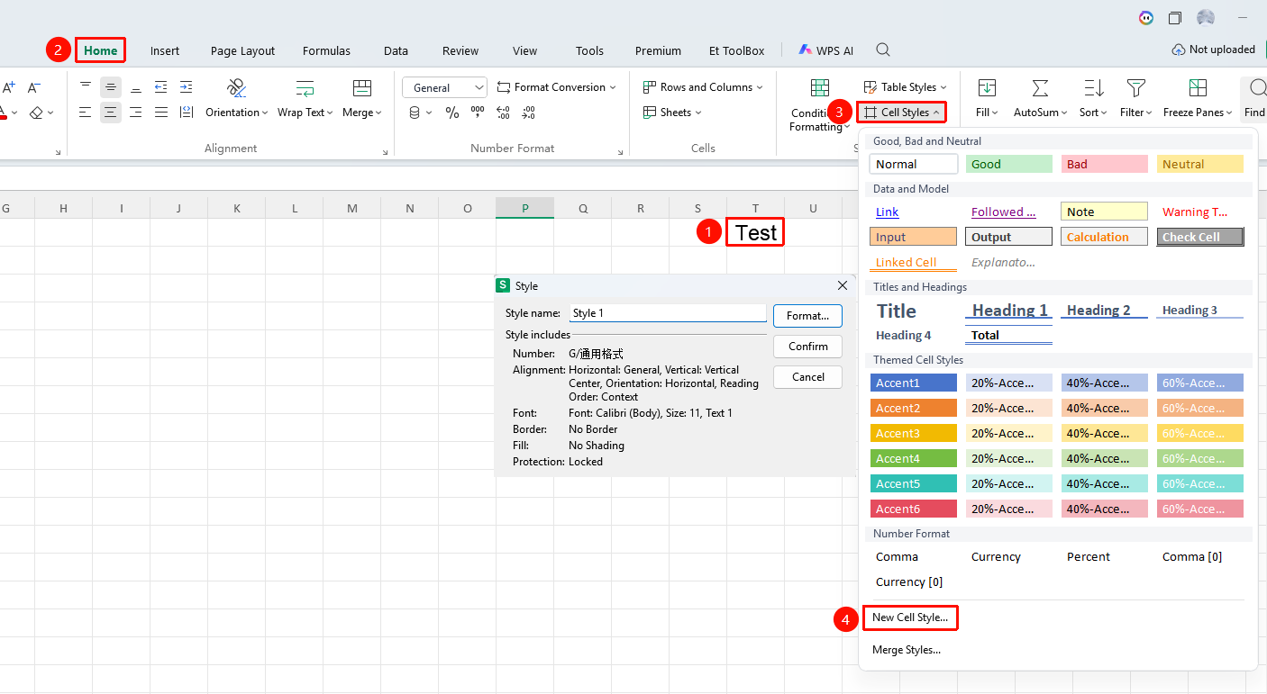The width and height of the screenshot is (1267, 694).
Task: Apply the Bad cell style swatch
Action: point(1105,164)
